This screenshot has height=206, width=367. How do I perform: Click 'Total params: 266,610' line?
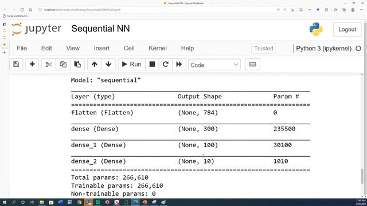110,177
